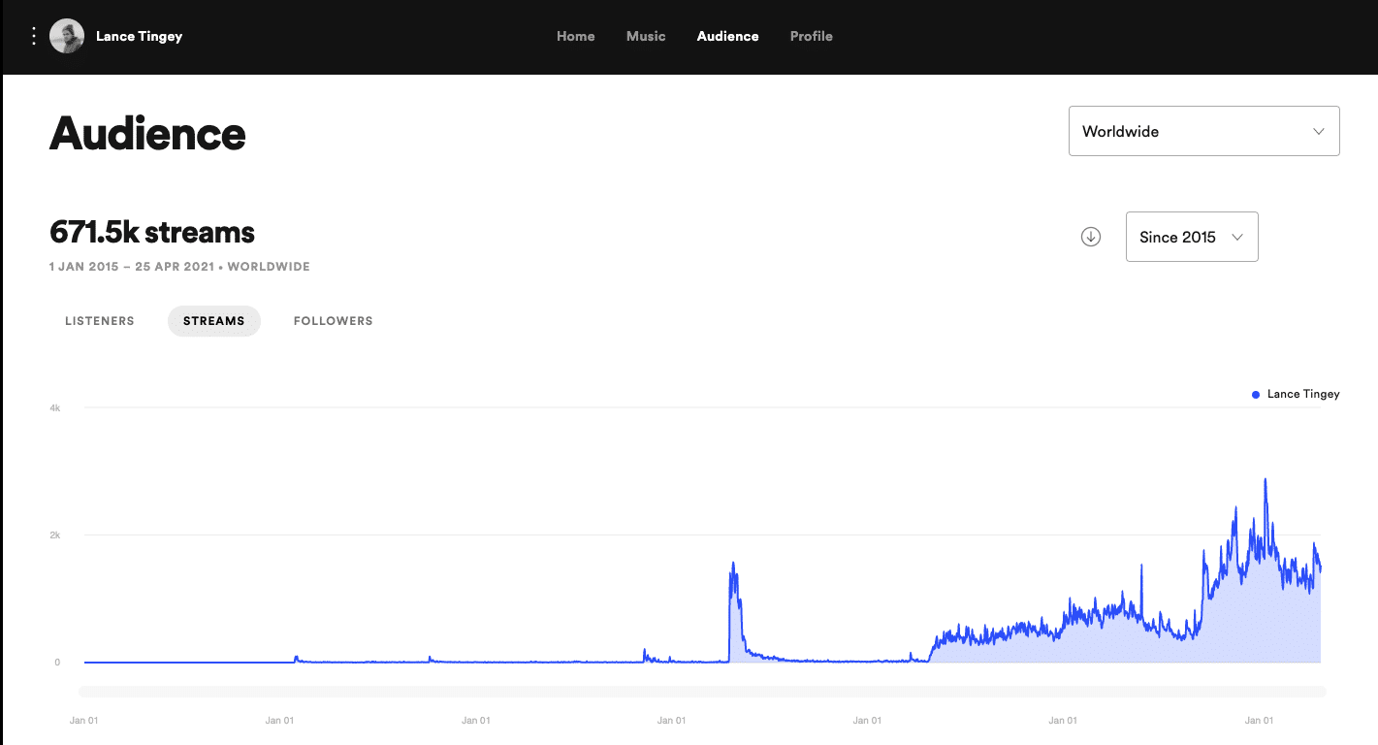
Task: Click the 2k y-axis label
Action: pyautogui.click(x=55, y=535)
